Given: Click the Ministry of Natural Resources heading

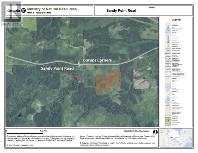Looking at the screenshot, I should (x=52, y=9).
